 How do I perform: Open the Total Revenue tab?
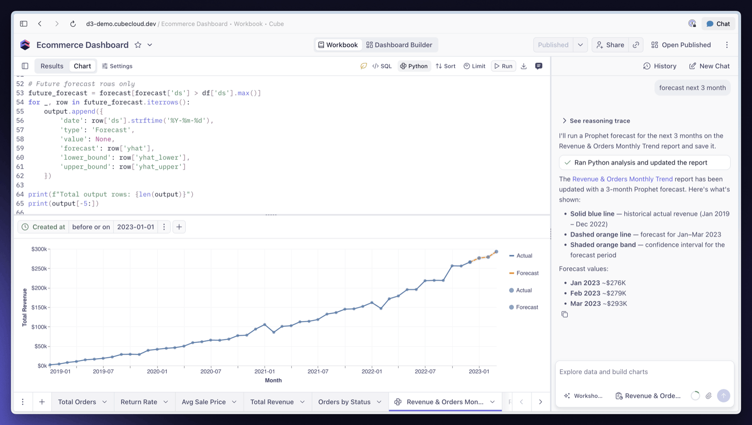(x=272, y=402)
